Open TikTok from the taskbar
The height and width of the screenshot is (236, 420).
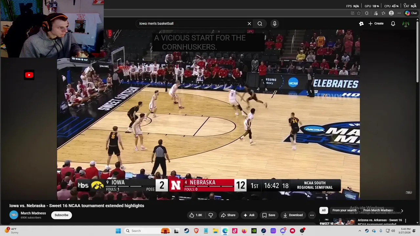235,231
